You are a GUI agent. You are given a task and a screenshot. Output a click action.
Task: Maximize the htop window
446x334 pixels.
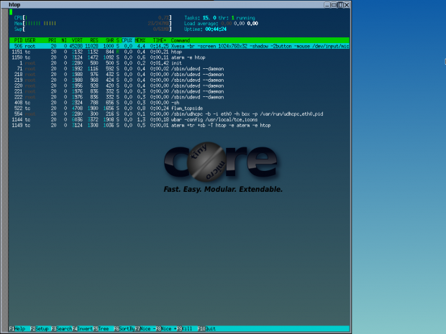pos(334,5)
